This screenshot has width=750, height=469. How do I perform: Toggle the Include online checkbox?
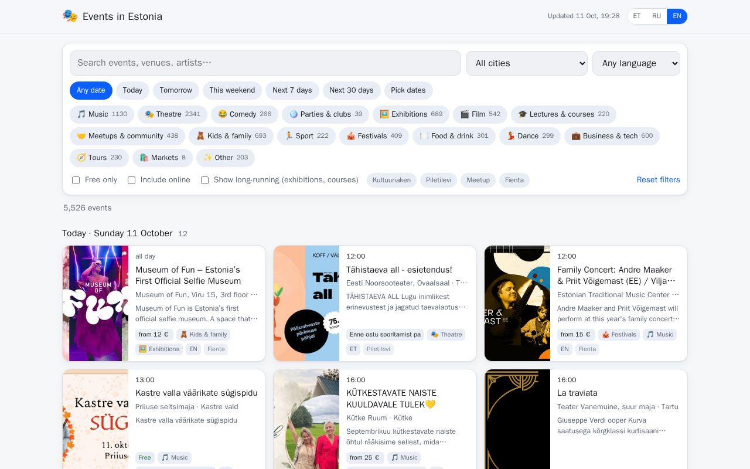click(131, 181)
